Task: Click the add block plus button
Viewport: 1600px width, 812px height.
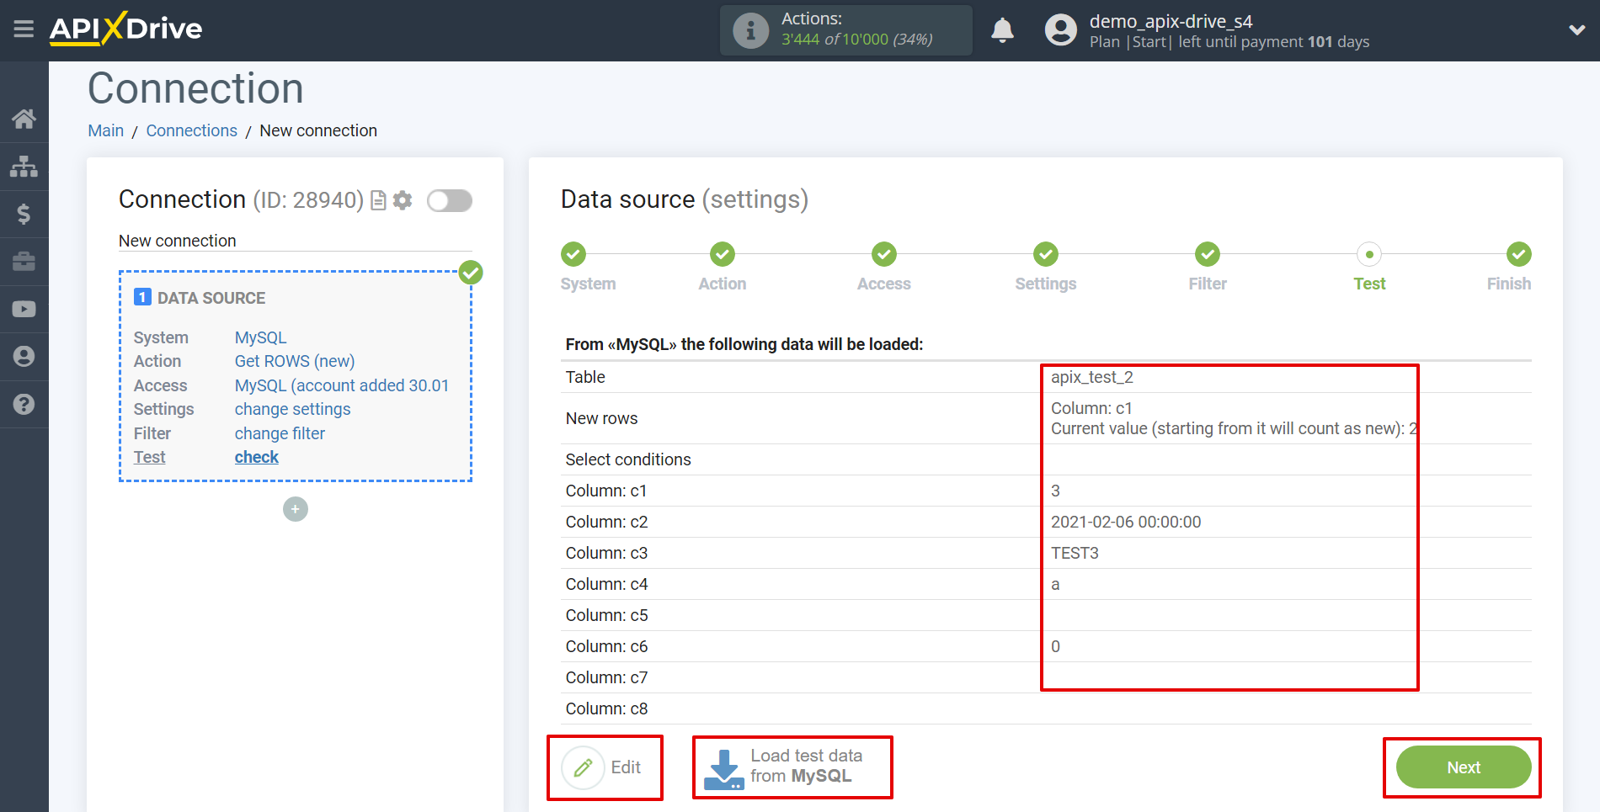Action: [x=295, y=509]
